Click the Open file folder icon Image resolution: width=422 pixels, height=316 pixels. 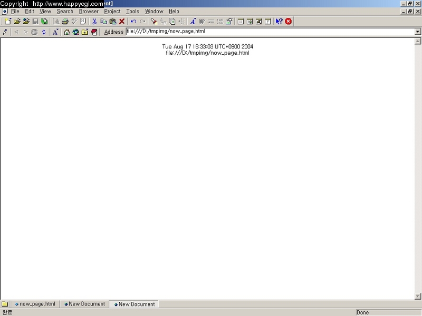coord(17,22)
